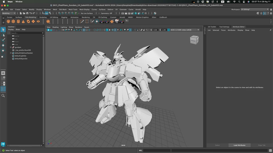
Task: Select the Lasso tool in the toolbox
Action: (3, 35)
